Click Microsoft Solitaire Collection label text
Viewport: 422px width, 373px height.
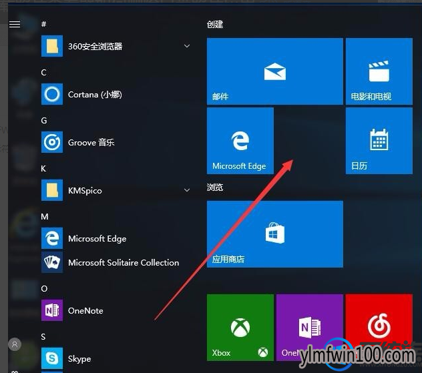pos(124,262)
